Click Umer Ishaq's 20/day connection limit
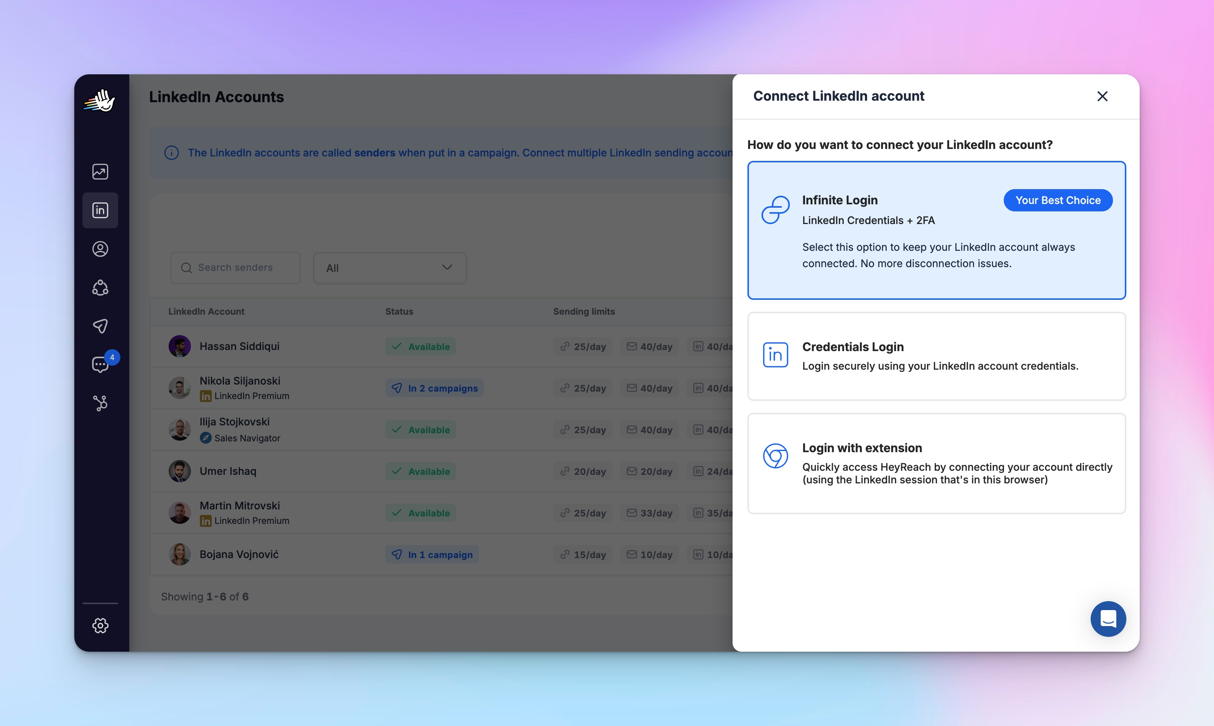 pos(582,471)
